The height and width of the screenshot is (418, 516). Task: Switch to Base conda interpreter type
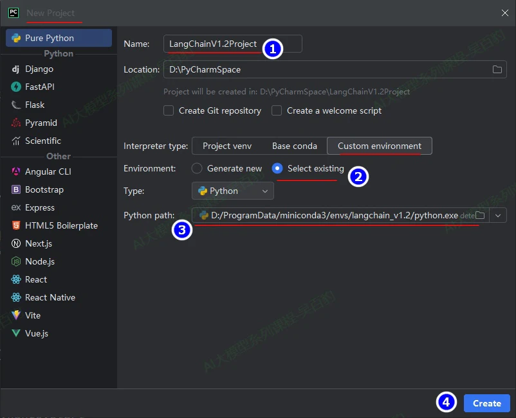coord(295,146)
